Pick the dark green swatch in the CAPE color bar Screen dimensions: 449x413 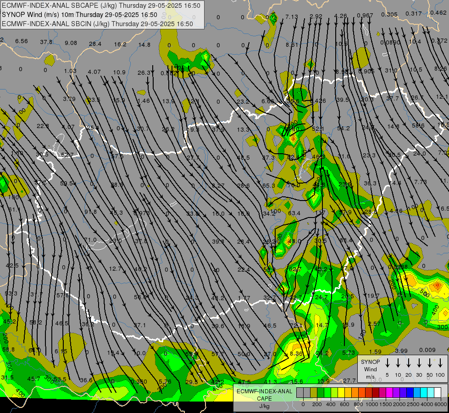pyautogui.click(x=321, y=392)
